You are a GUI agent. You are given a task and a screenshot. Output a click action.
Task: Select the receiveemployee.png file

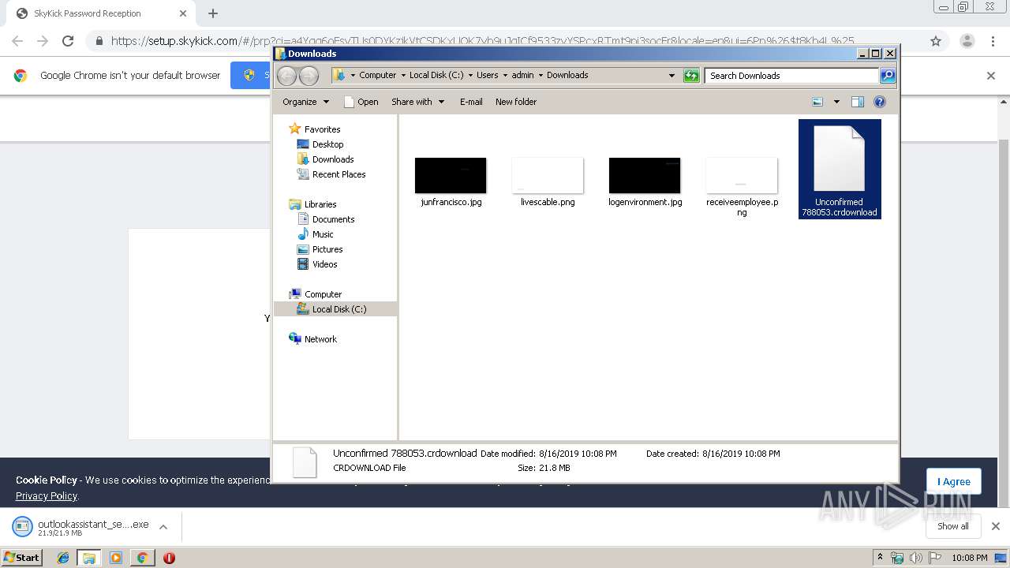click(x=742, y=186)
